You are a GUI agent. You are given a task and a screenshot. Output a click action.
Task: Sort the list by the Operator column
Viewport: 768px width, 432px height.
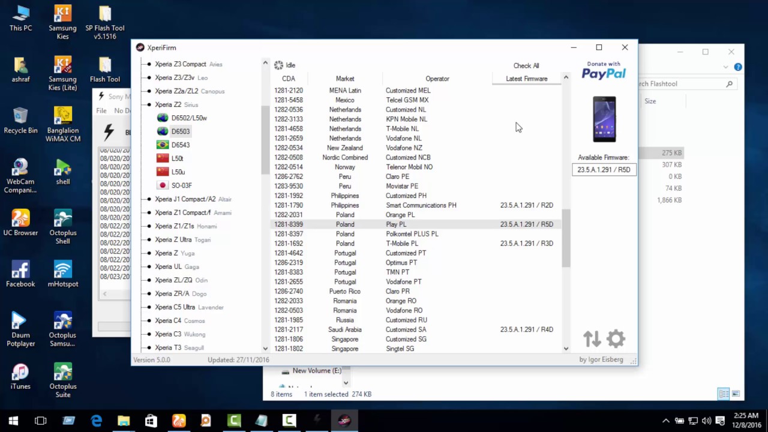pyautogui.click(x=437, y=79)
